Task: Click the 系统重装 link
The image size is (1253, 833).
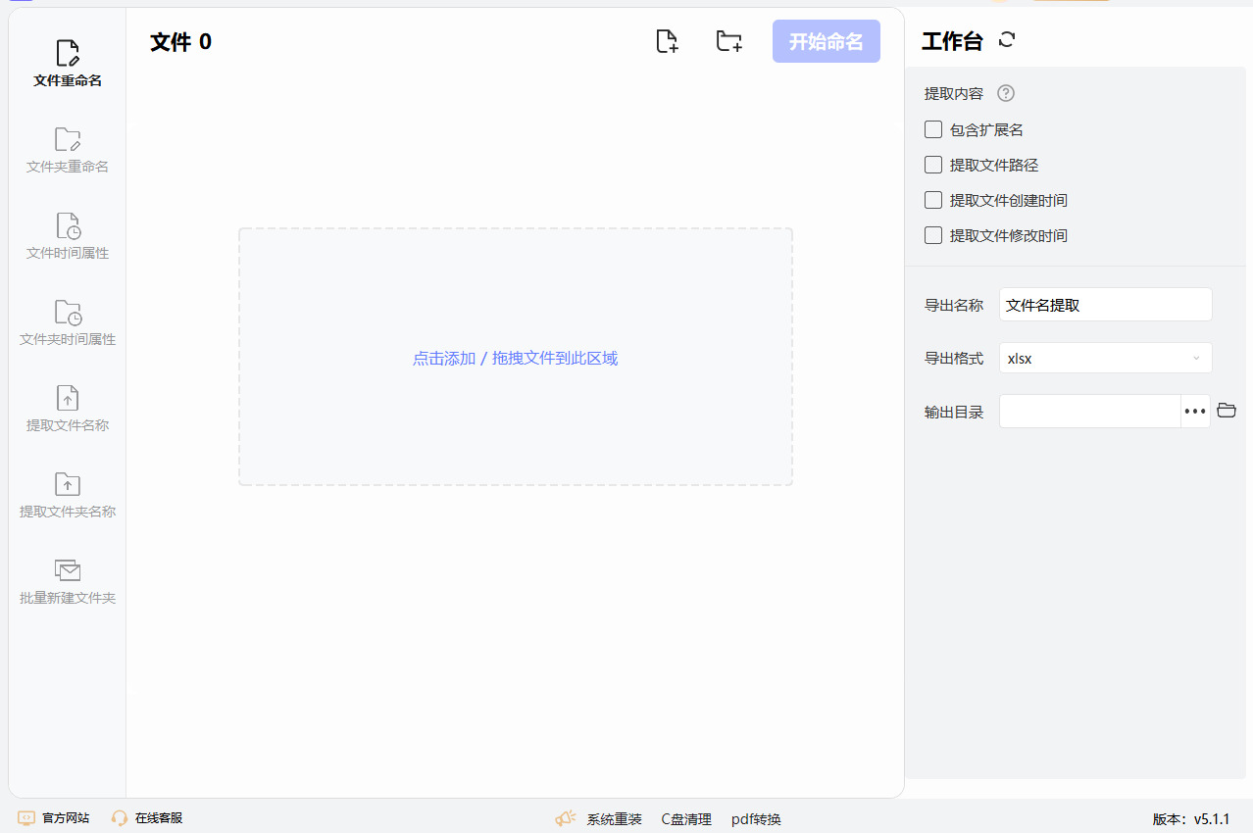Action: [x=615, y=819]
